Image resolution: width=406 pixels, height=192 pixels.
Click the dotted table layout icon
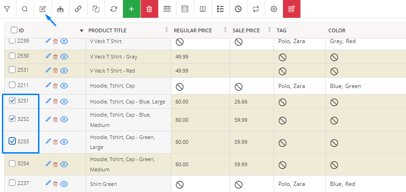click(185, 9)
